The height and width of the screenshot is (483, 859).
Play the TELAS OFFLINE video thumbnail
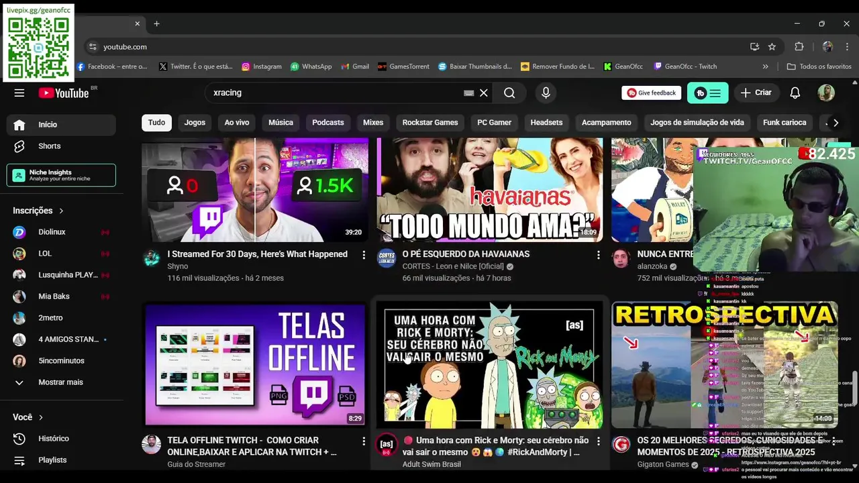click(255, 364)
